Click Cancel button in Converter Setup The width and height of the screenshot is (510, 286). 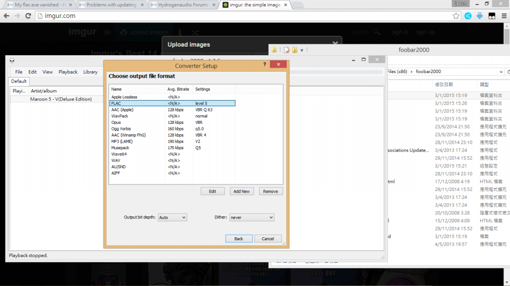268,239
